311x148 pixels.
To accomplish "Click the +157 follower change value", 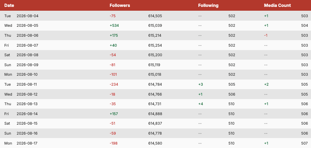I will pos(114,114).
